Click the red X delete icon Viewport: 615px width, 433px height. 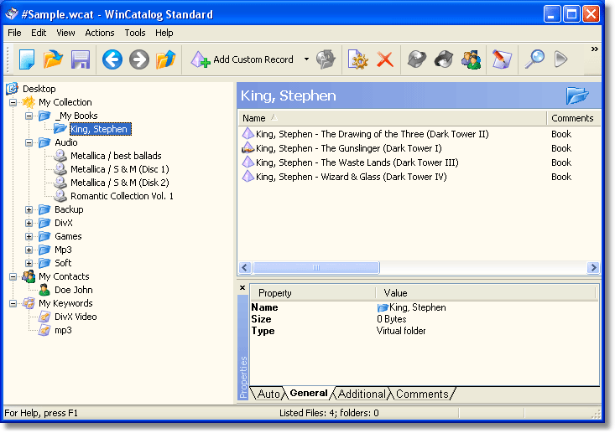click(x=385, y=59)
